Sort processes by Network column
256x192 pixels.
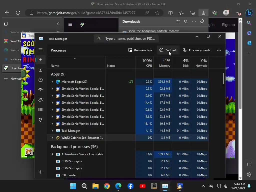coord(199,63)
